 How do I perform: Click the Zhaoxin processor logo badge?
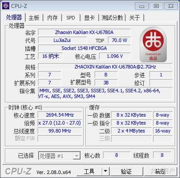coord(153,45)
